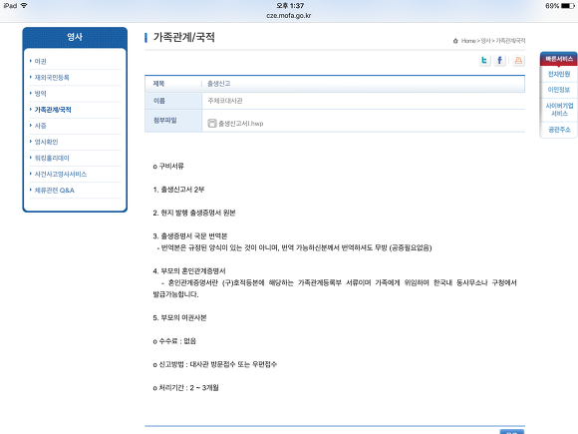Open the 영사확인 sidebar menu
This screenshot has height=434, width=578.
click(x=46, y=142)
